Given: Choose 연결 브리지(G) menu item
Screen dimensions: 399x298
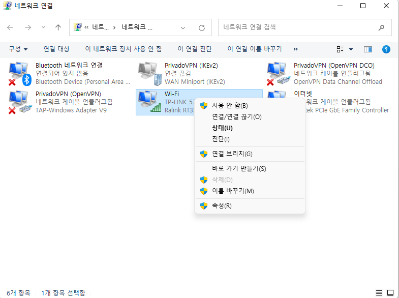Looking at the screenshot, I should 250,154.
